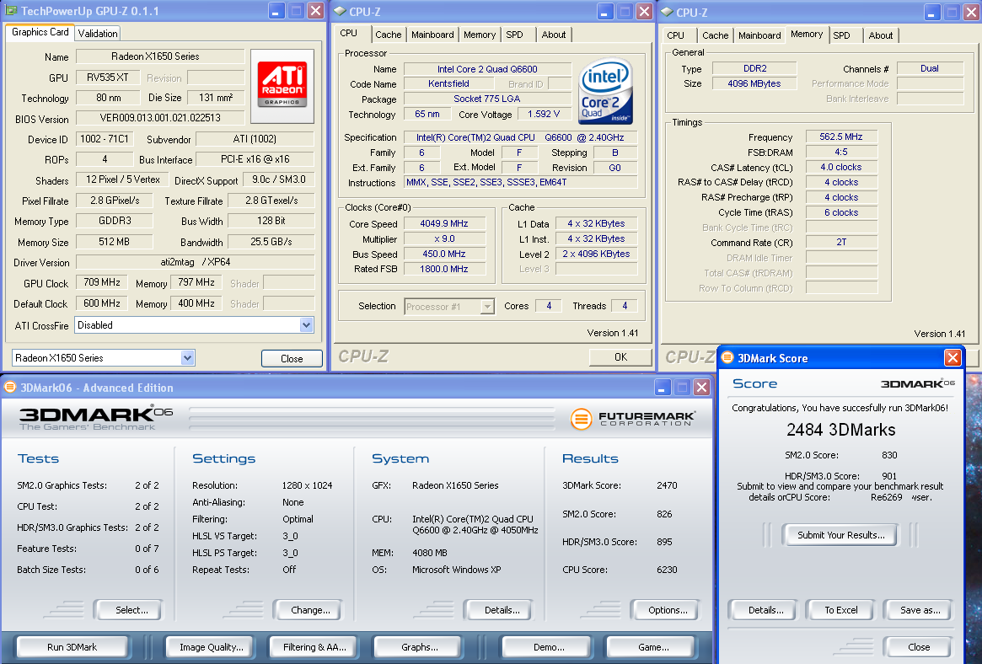Image resolution: width=982 pixels, height=664 pixels.
Task: Click the Close button in GPU-Z
Action: [292, 359]
